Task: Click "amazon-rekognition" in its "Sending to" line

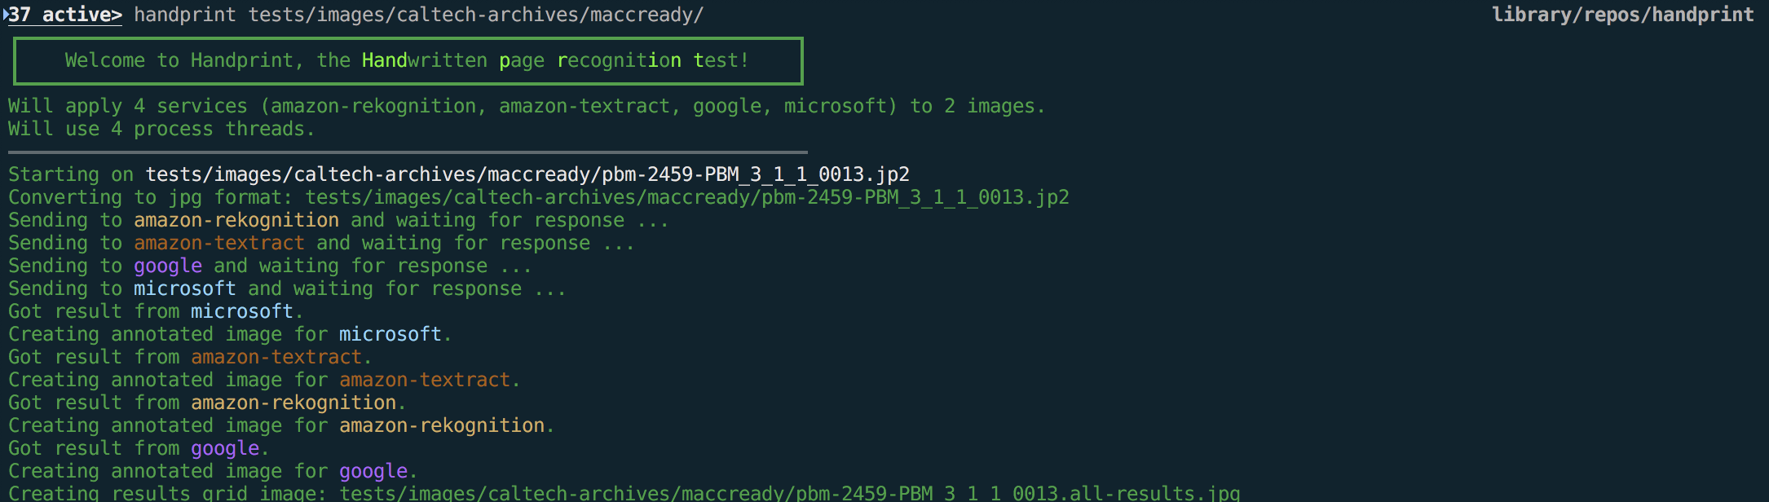Action: point(236,220)
